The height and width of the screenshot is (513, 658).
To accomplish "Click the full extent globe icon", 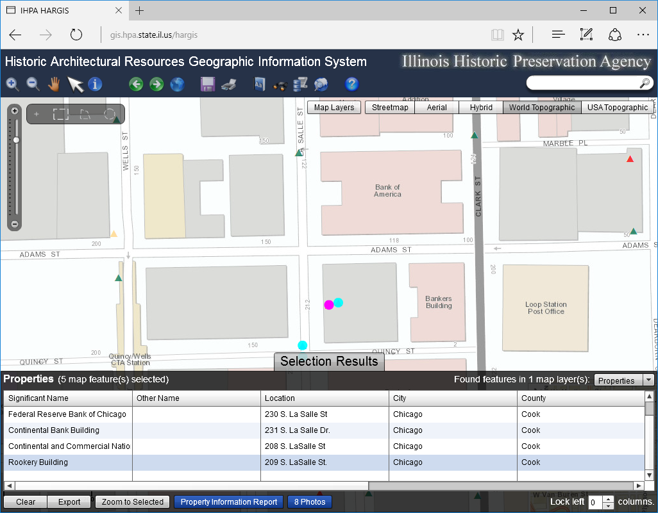I will tap(177, 84).
